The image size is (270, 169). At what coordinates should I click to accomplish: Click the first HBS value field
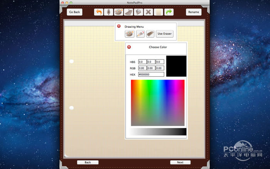pos(142,62)
